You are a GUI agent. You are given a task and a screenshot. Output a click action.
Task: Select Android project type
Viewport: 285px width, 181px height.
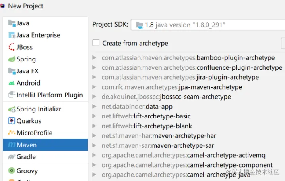pyautogui.click(x=45, y=83)
